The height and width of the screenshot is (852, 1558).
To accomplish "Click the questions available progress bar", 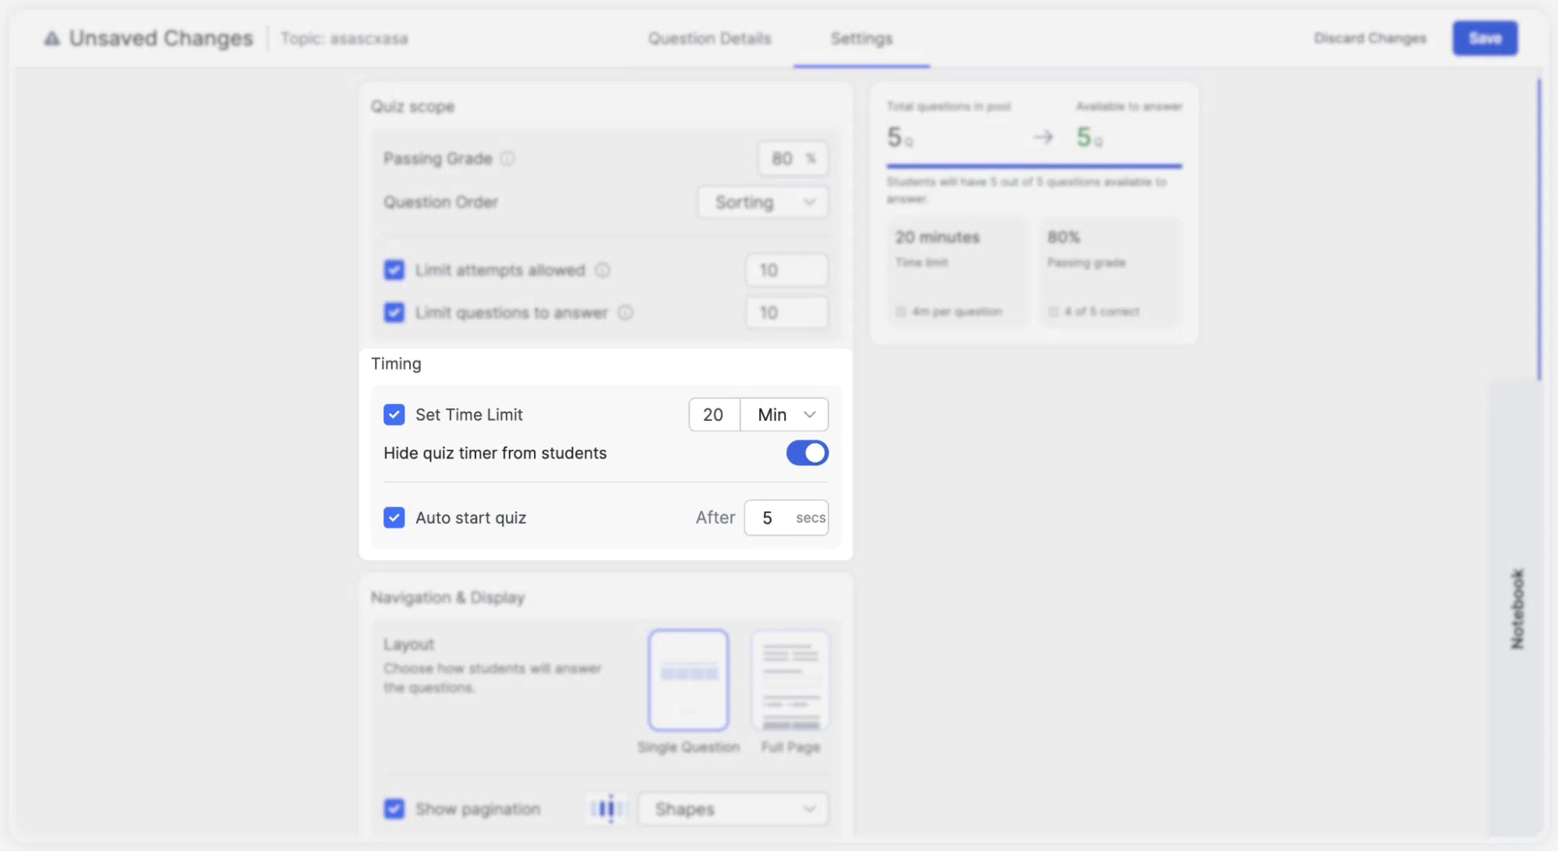I will (x=1034, y=166).
